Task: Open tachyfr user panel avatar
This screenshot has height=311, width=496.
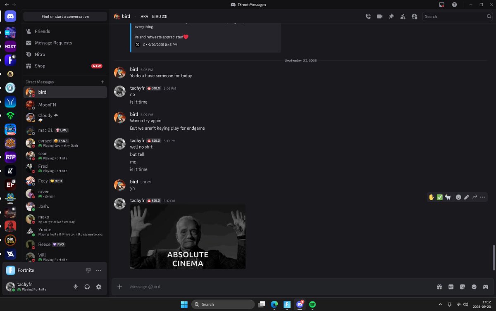Action: tap(10, 287)
